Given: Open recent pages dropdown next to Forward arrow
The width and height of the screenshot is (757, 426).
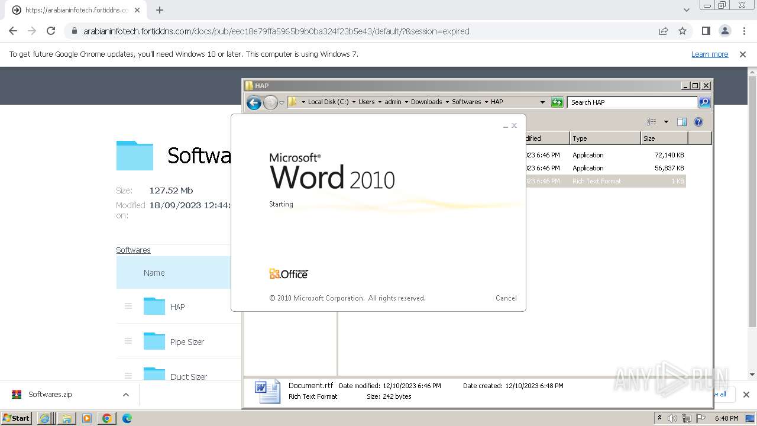Looking at the screenshot, I should (282, 103).
